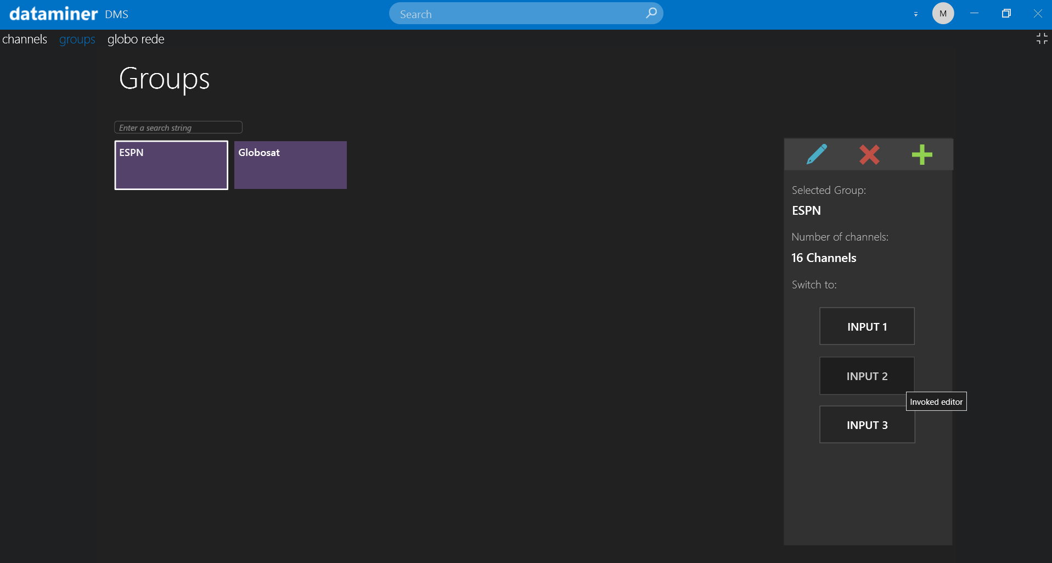Click the Groups page heading
The image size is (1052, 563).
(164, 79)
